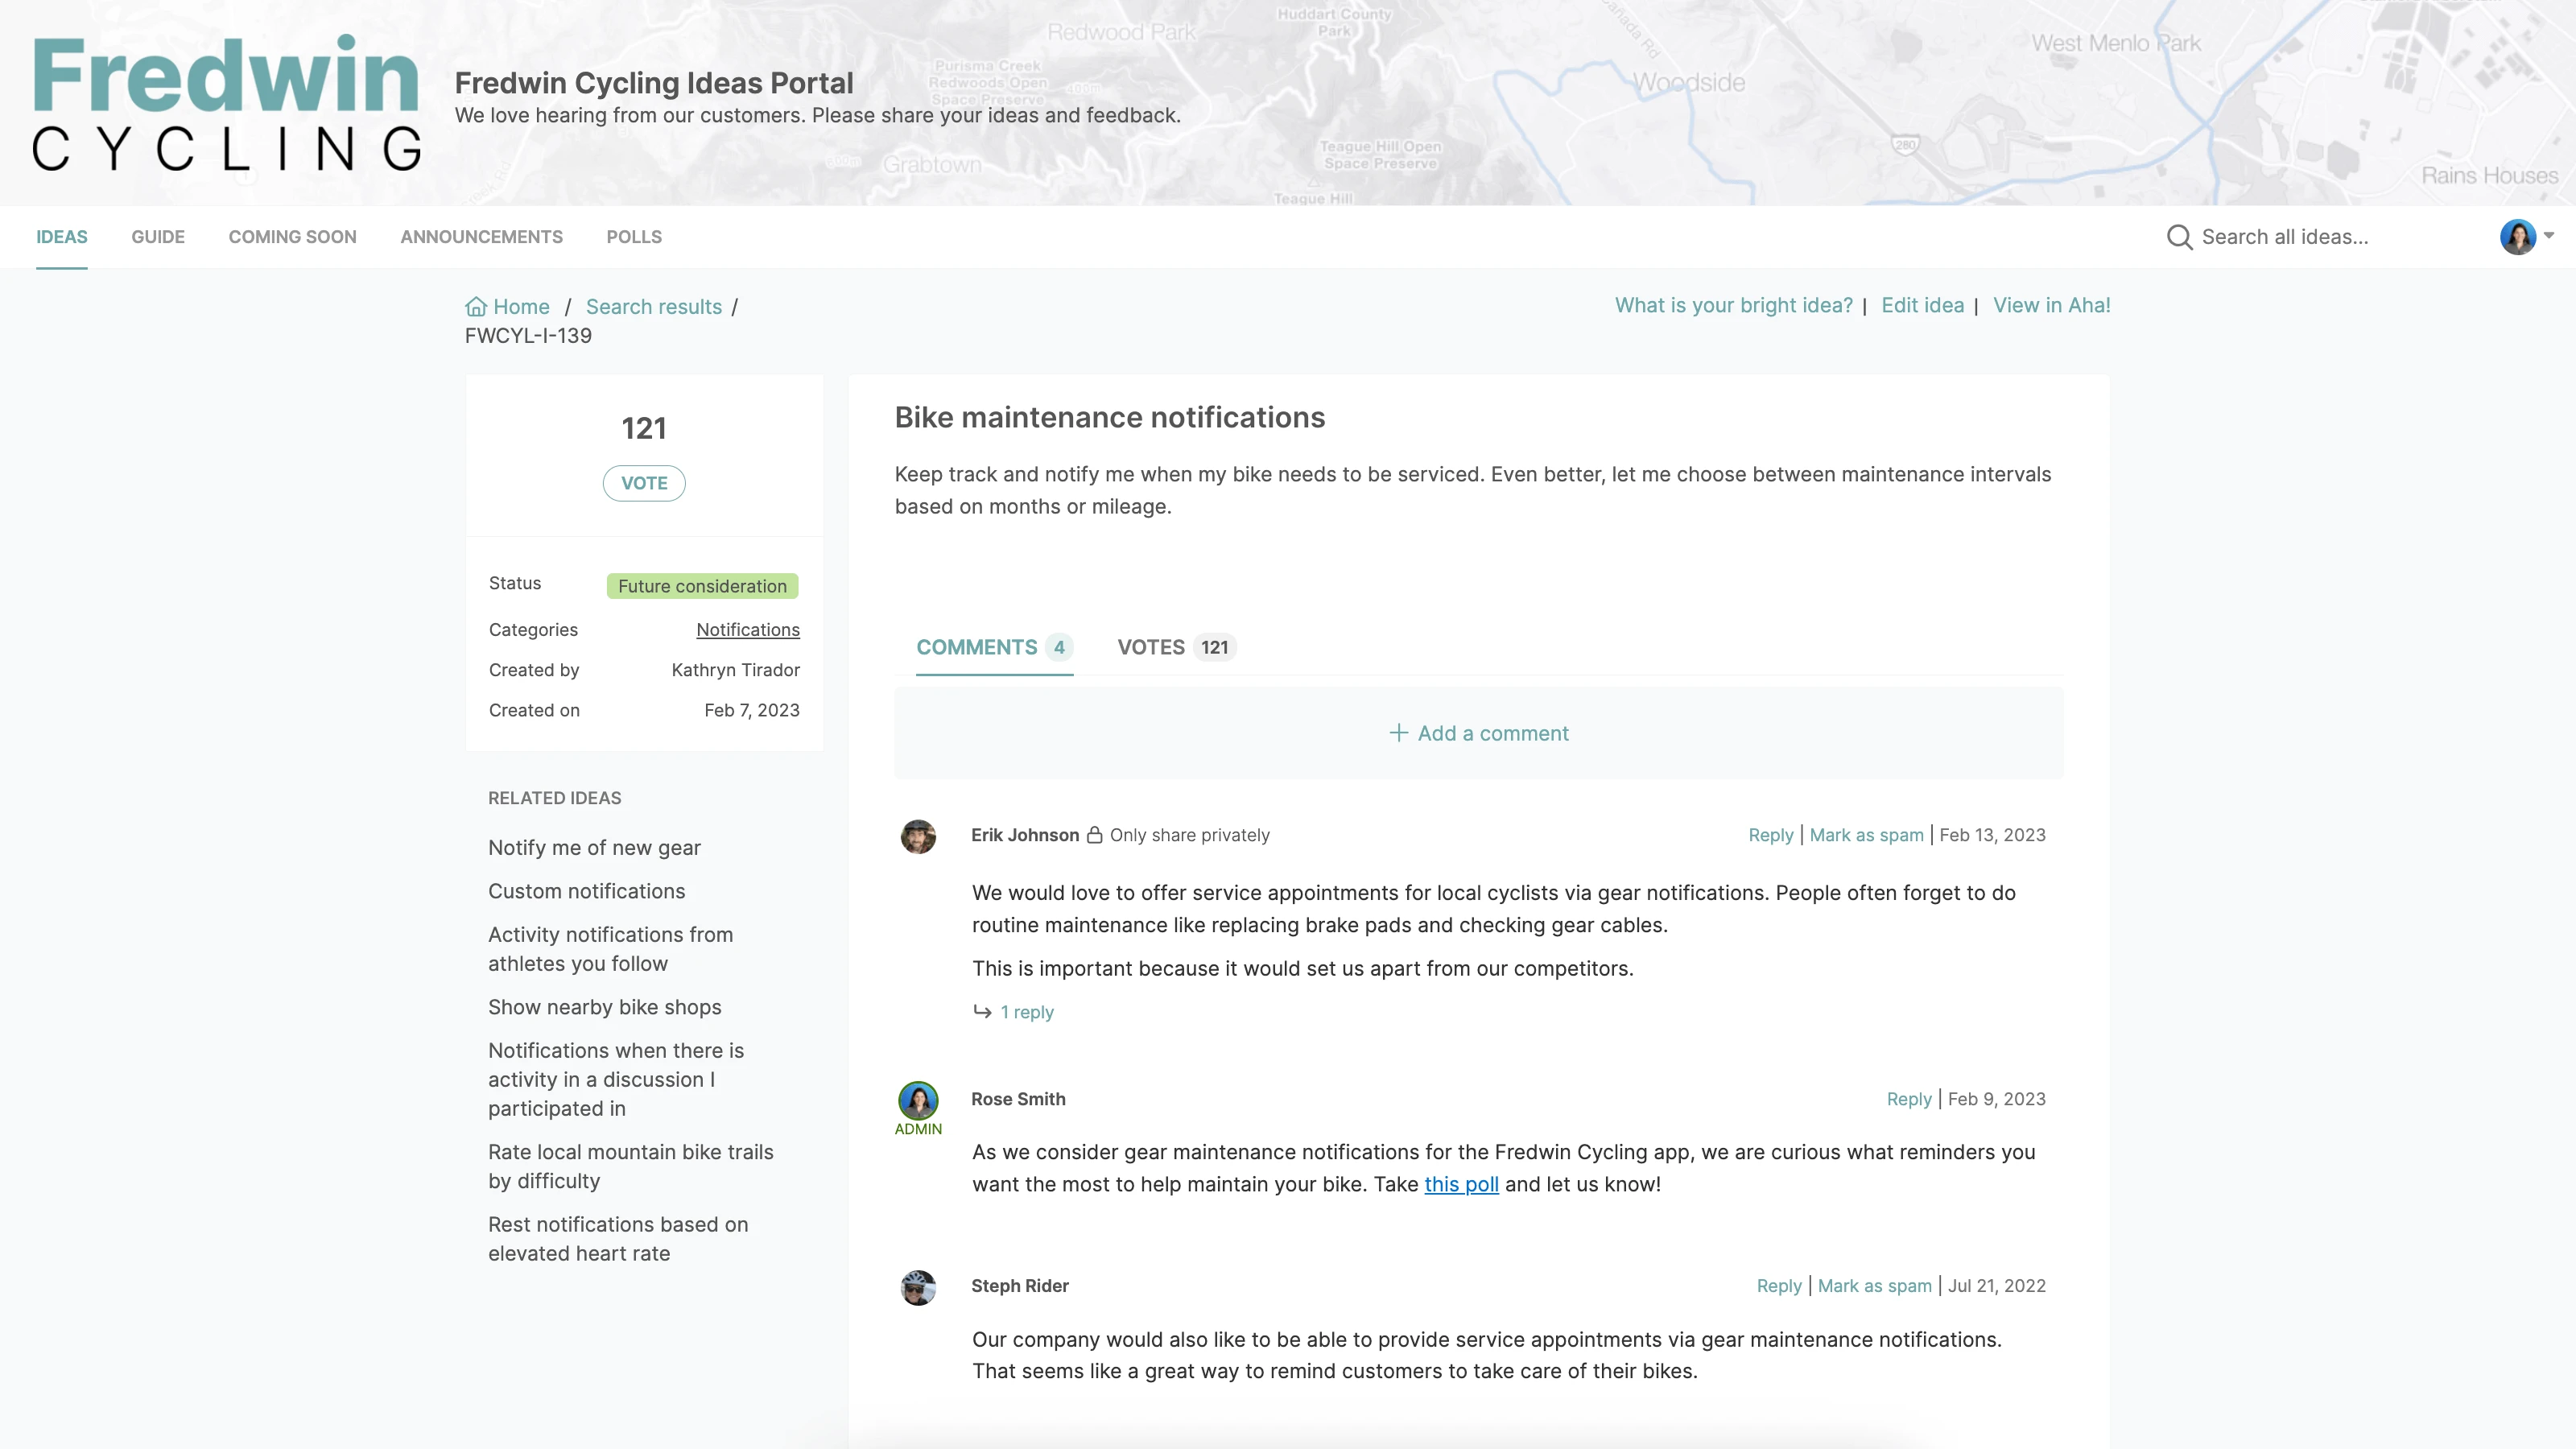
Task: Click the View in Aha! link
Action: pos(2052,306)
